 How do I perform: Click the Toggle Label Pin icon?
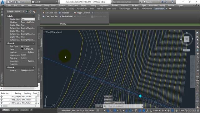point(75,13)
